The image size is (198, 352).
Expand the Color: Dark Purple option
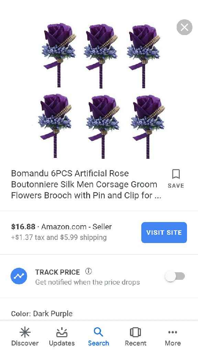42,313
